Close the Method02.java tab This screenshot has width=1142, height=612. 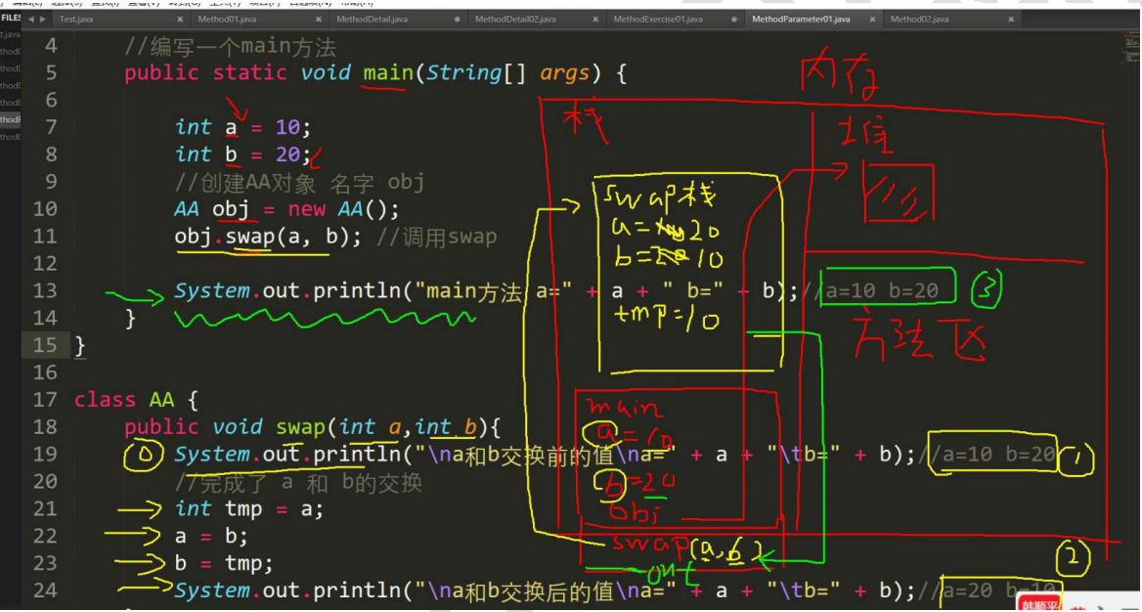pos(1010,18)
